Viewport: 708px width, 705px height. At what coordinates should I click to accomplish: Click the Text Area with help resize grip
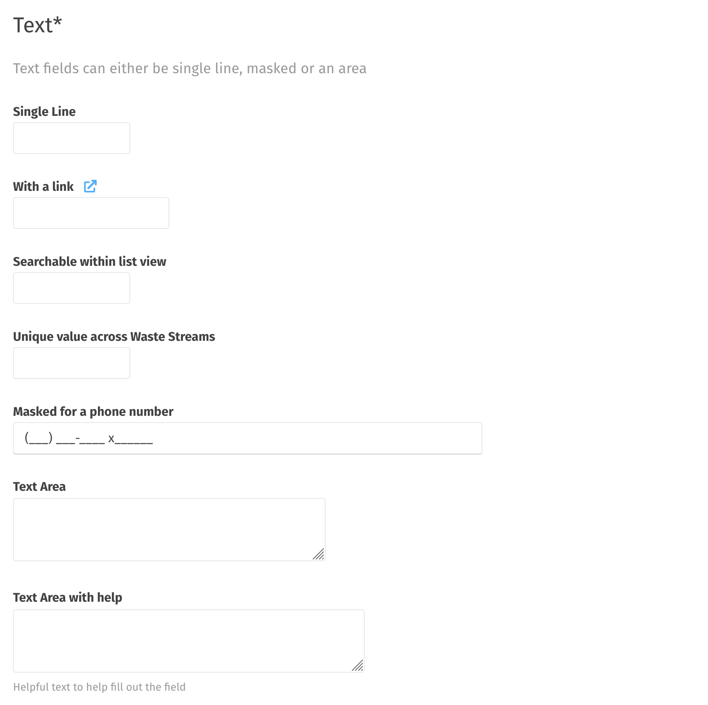click(x=358, y=665)
